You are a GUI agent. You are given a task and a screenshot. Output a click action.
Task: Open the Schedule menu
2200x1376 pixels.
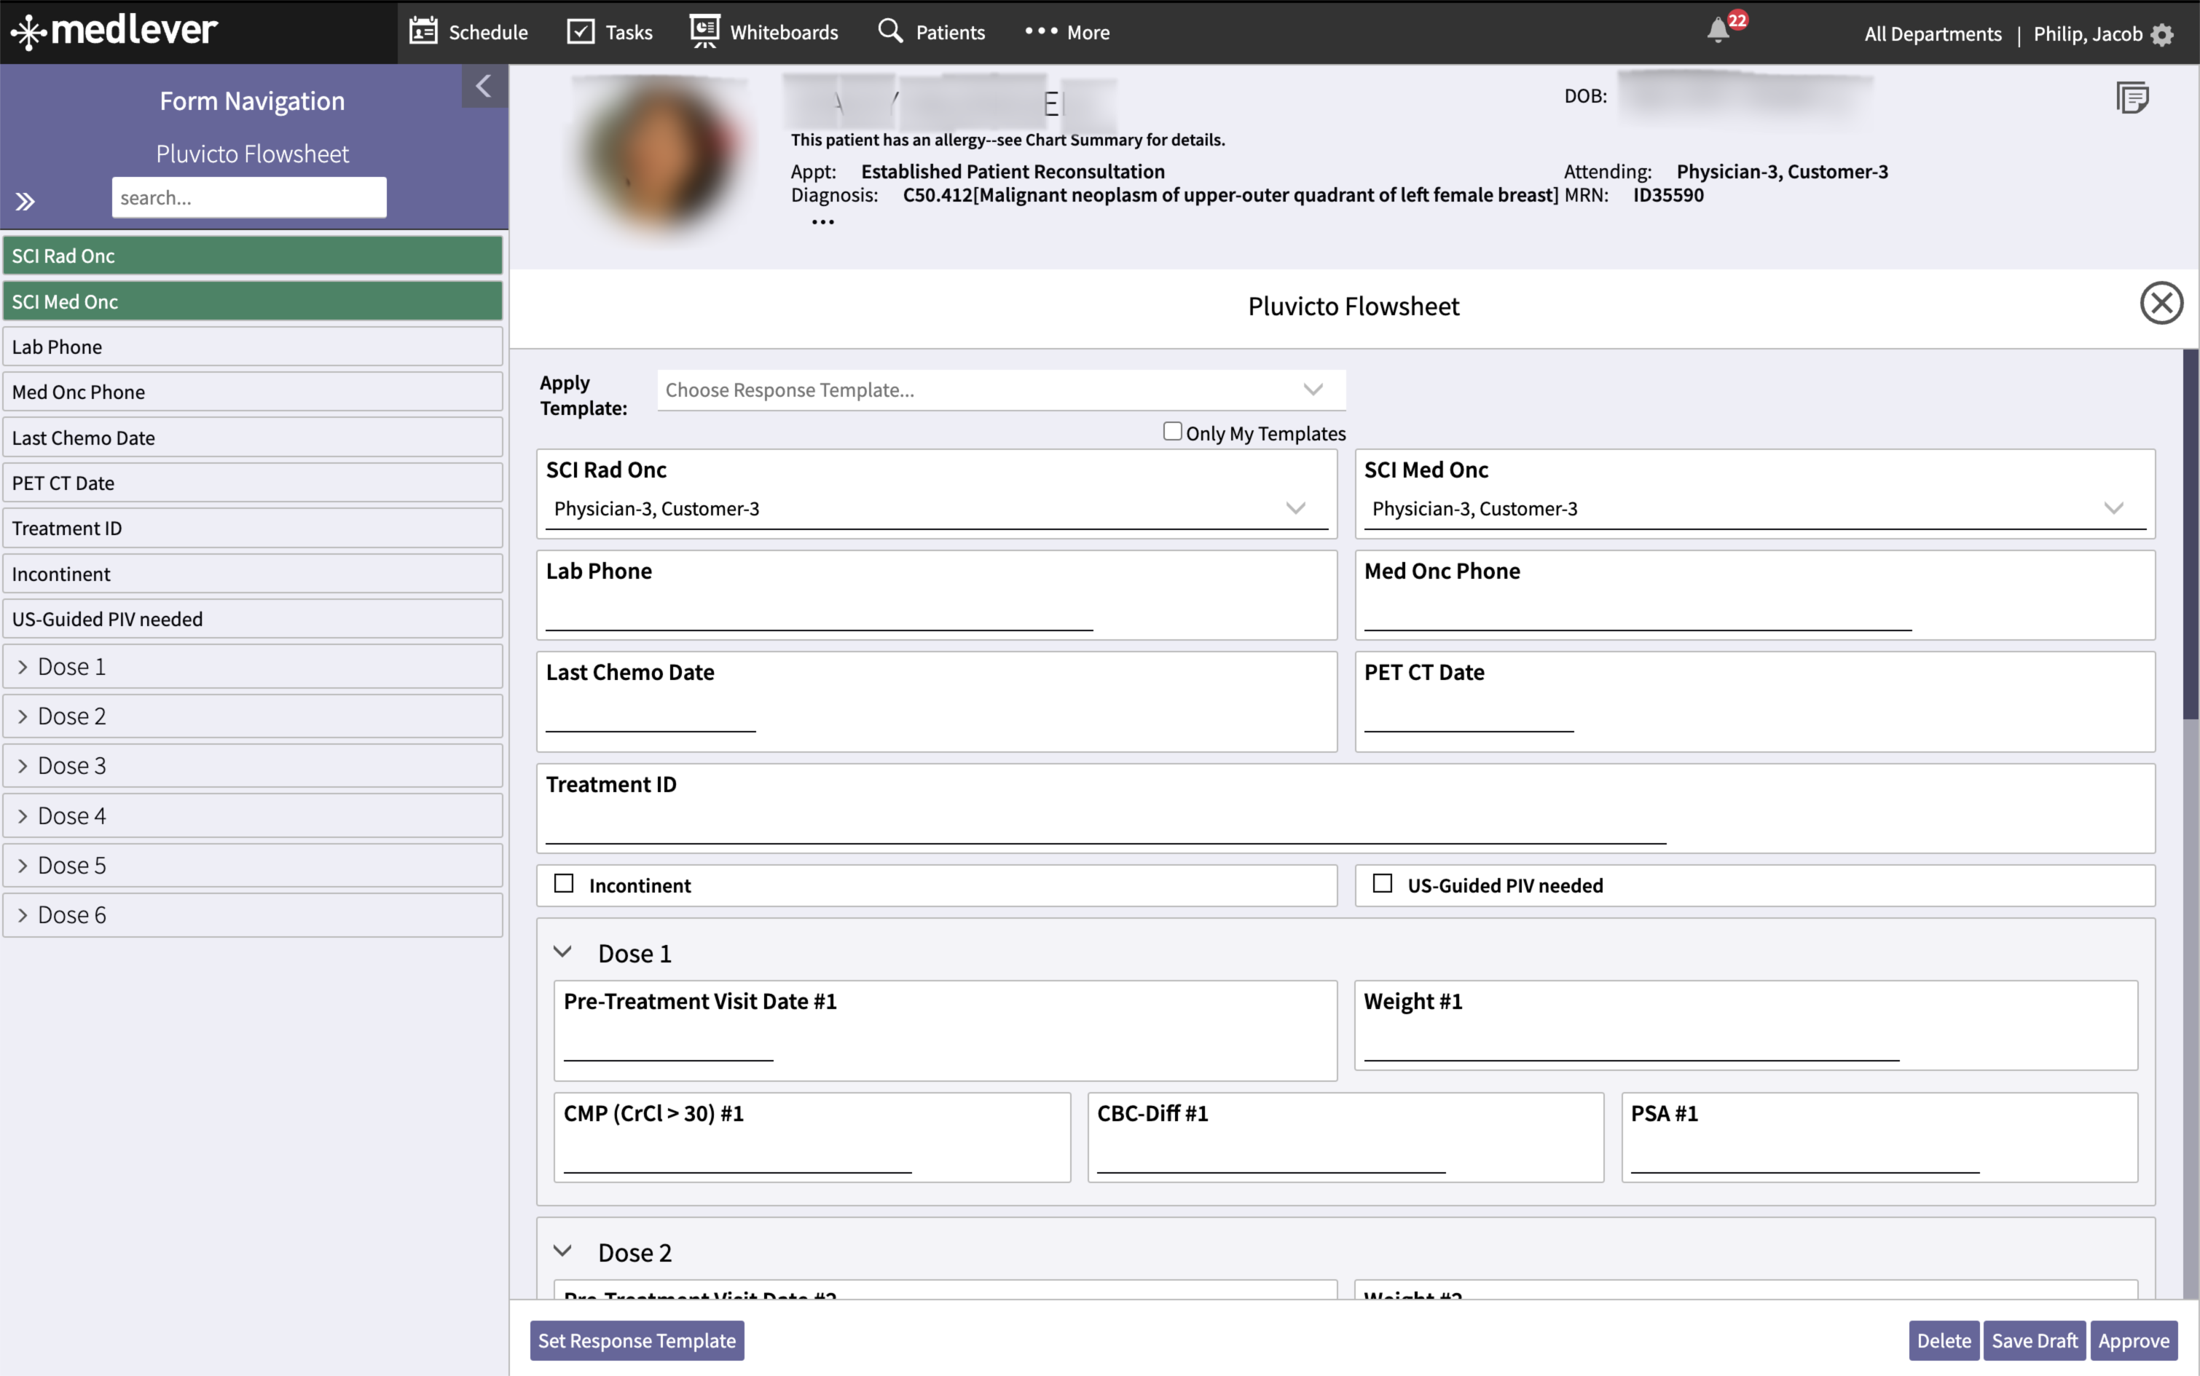(469, 32)
